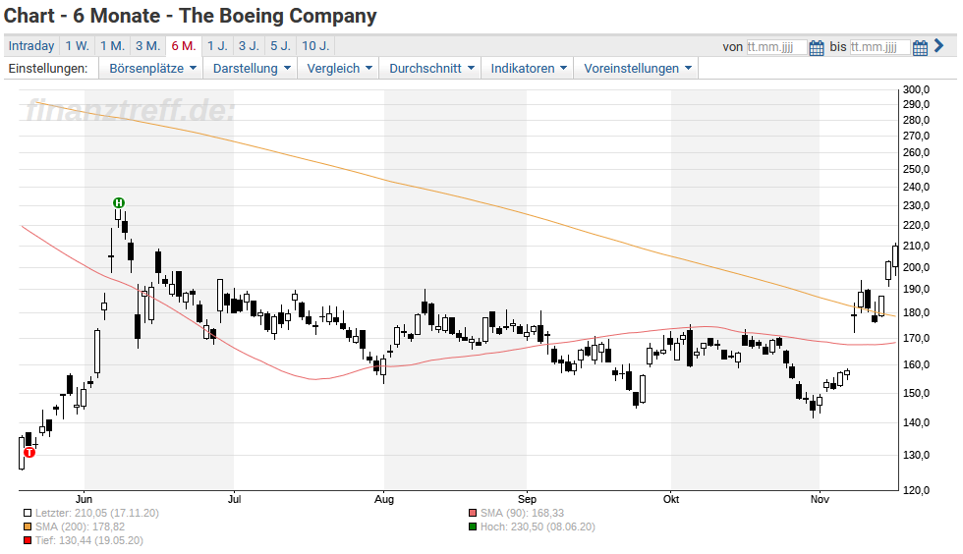Click the 'Einstellungen:' label
The width and height of the screenshot is (963, 554).
pyautogui.click(x=48, y=68)
